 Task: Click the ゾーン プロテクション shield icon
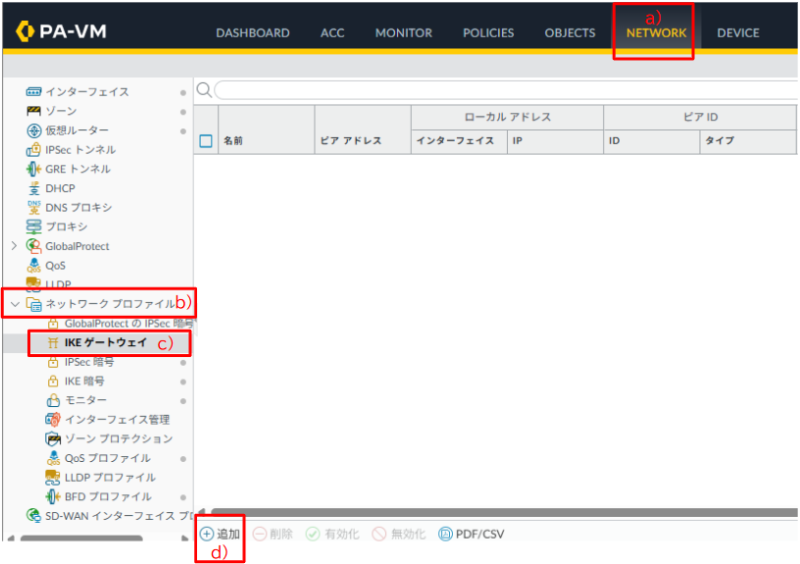(x=53, y=439)
